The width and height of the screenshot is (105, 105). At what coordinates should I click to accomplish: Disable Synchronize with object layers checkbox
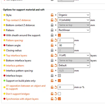coord(59,99)
